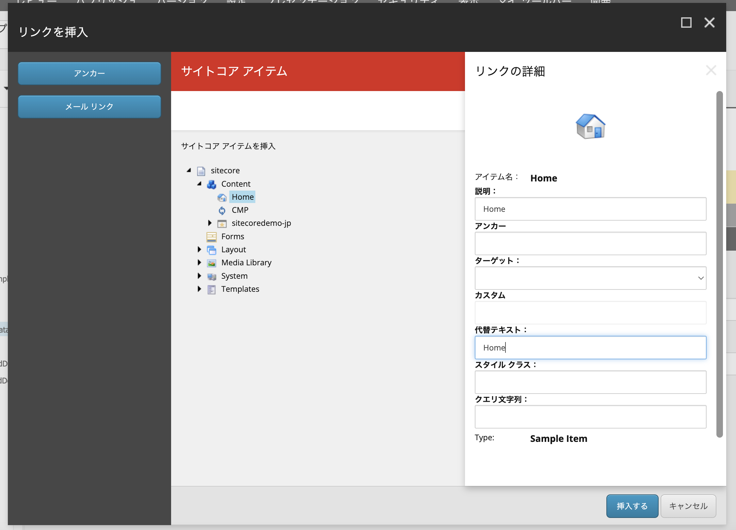This screenshot has width=736, height=530.
Task: Click the large Home house icon in link details
Action: (590, 126)
